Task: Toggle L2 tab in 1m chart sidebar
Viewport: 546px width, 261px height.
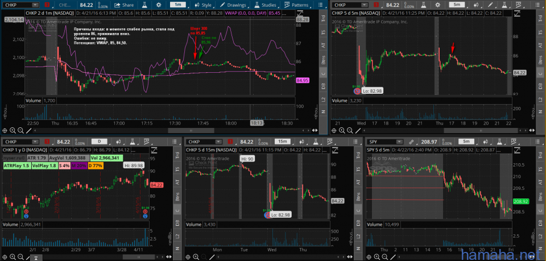Action: (322, 99)
